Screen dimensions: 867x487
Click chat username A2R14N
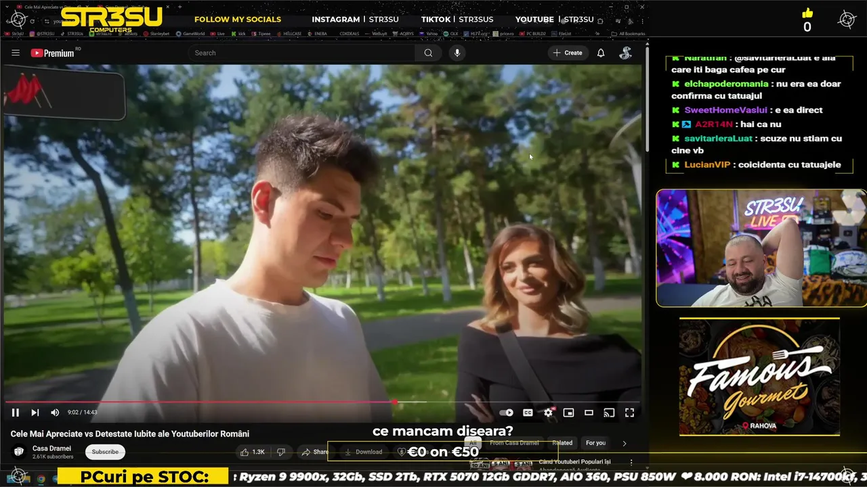point(714,124)
